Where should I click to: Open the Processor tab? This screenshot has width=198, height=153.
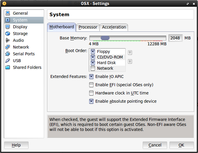(88, 27)
